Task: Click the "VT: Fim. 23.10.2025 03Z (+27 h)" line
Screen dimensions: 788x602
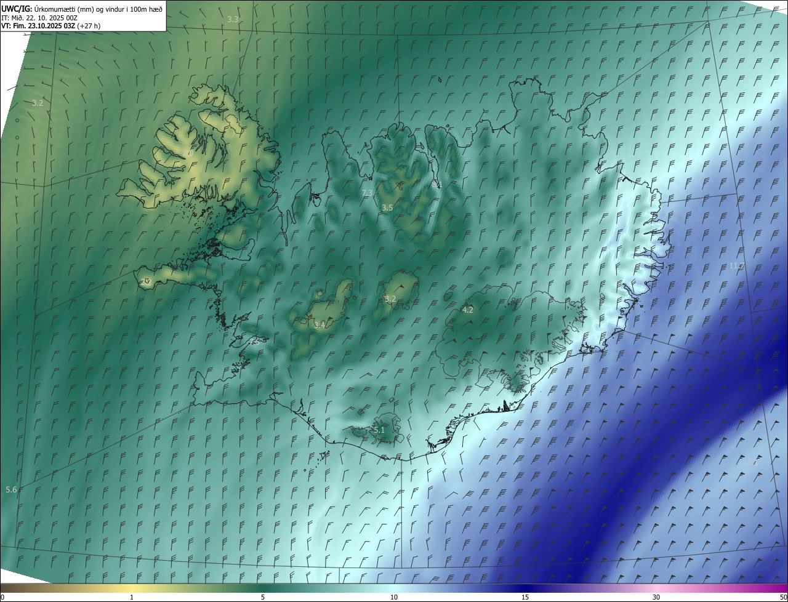Action: coord(51,26)
